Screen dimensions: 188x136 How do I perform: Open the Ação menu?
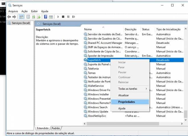pyautogui.click(x=24, y=11)
